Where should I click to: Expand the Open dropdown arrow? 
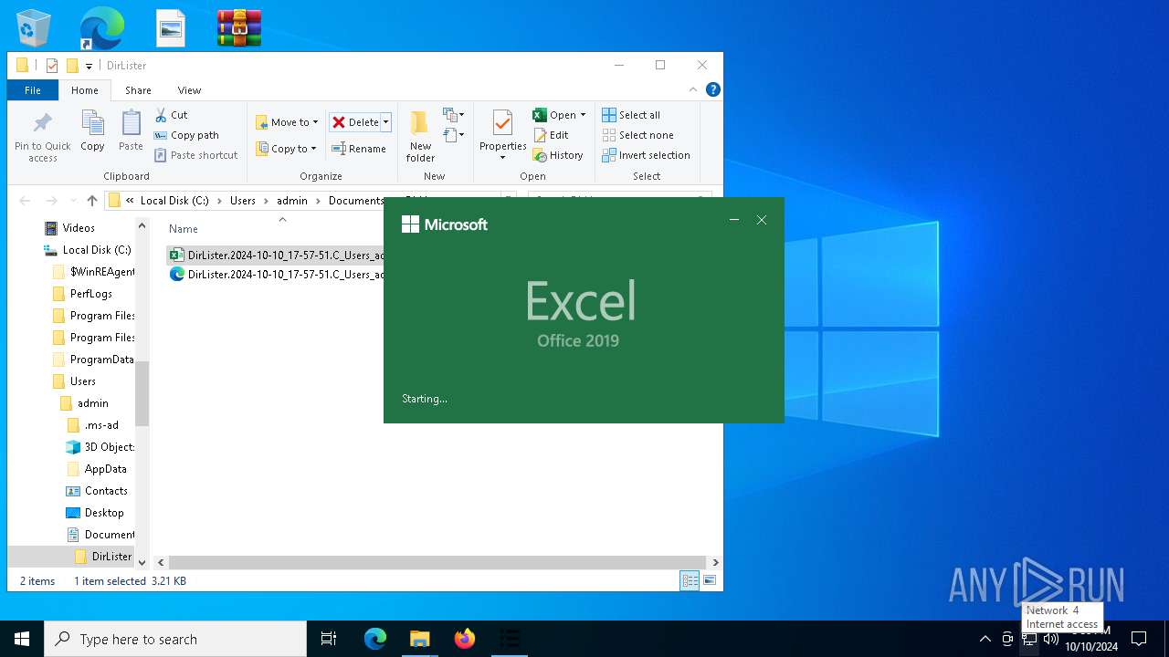(x=583, y=115)
